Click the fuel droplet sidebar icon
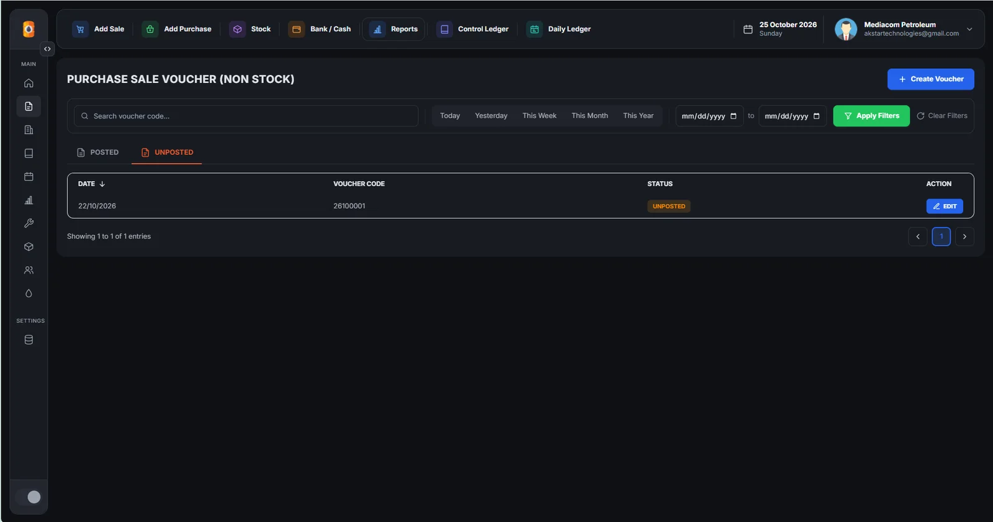Screen dimensions: 993x522 coord(29,294)
